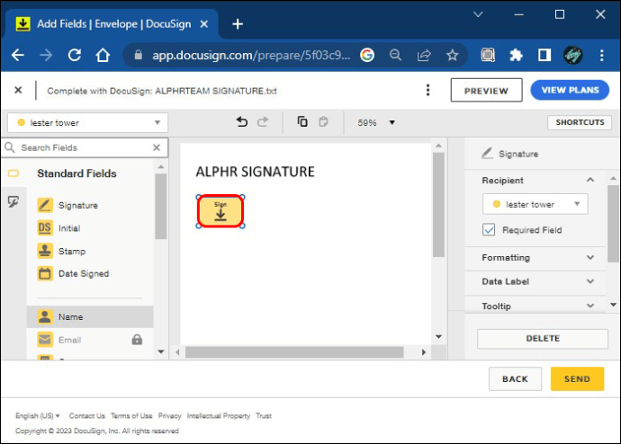Go back in the browser
This screenshot has width=621, height=444.
pyautogui.click(x=18, y=55)
